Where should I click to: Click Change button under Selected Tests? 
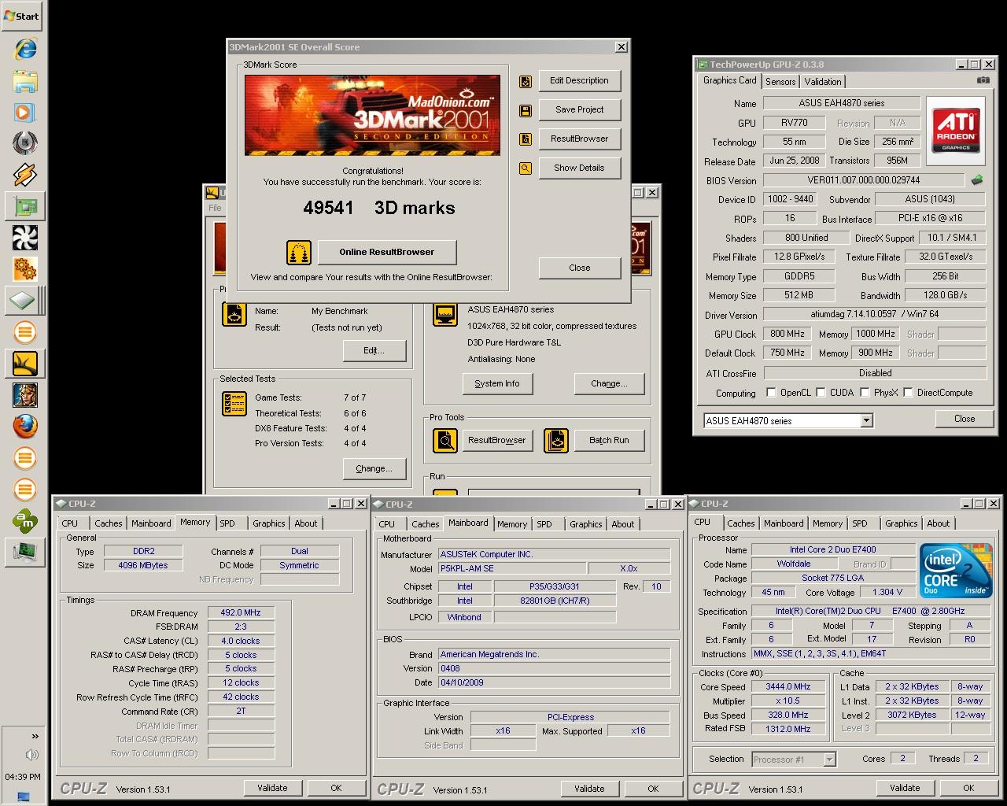(x=374, y=468)
